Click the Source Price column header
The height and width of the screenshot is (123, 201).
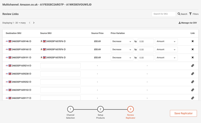pos(97,33)
